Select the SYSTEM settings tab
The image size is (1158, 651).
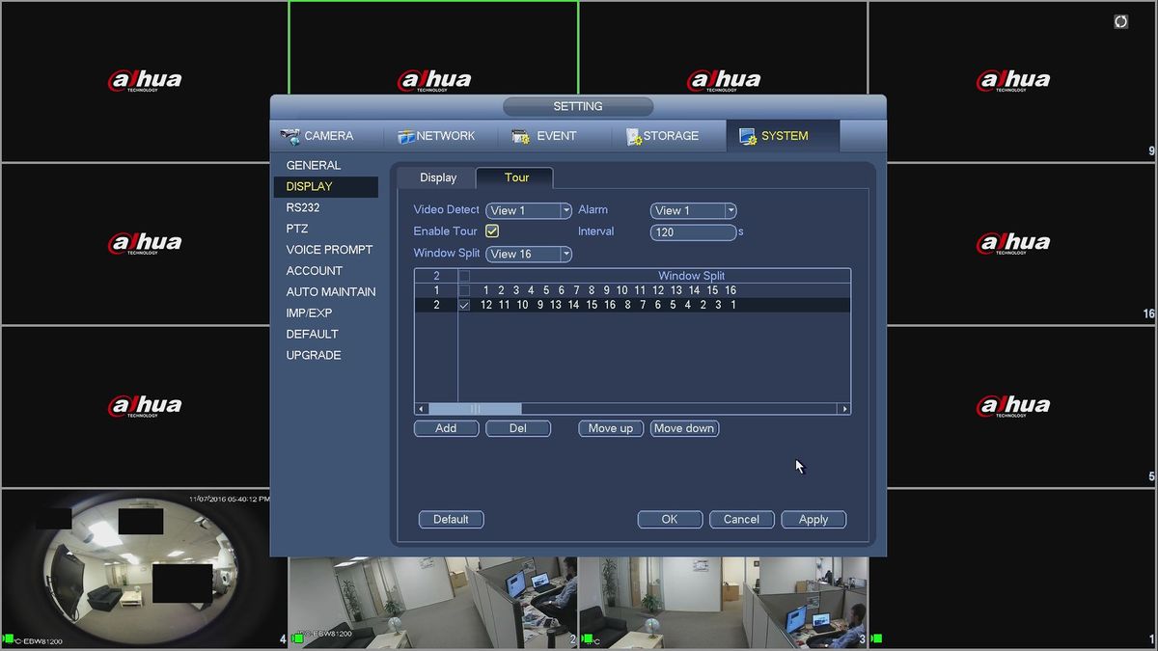(x=783, y=136)
